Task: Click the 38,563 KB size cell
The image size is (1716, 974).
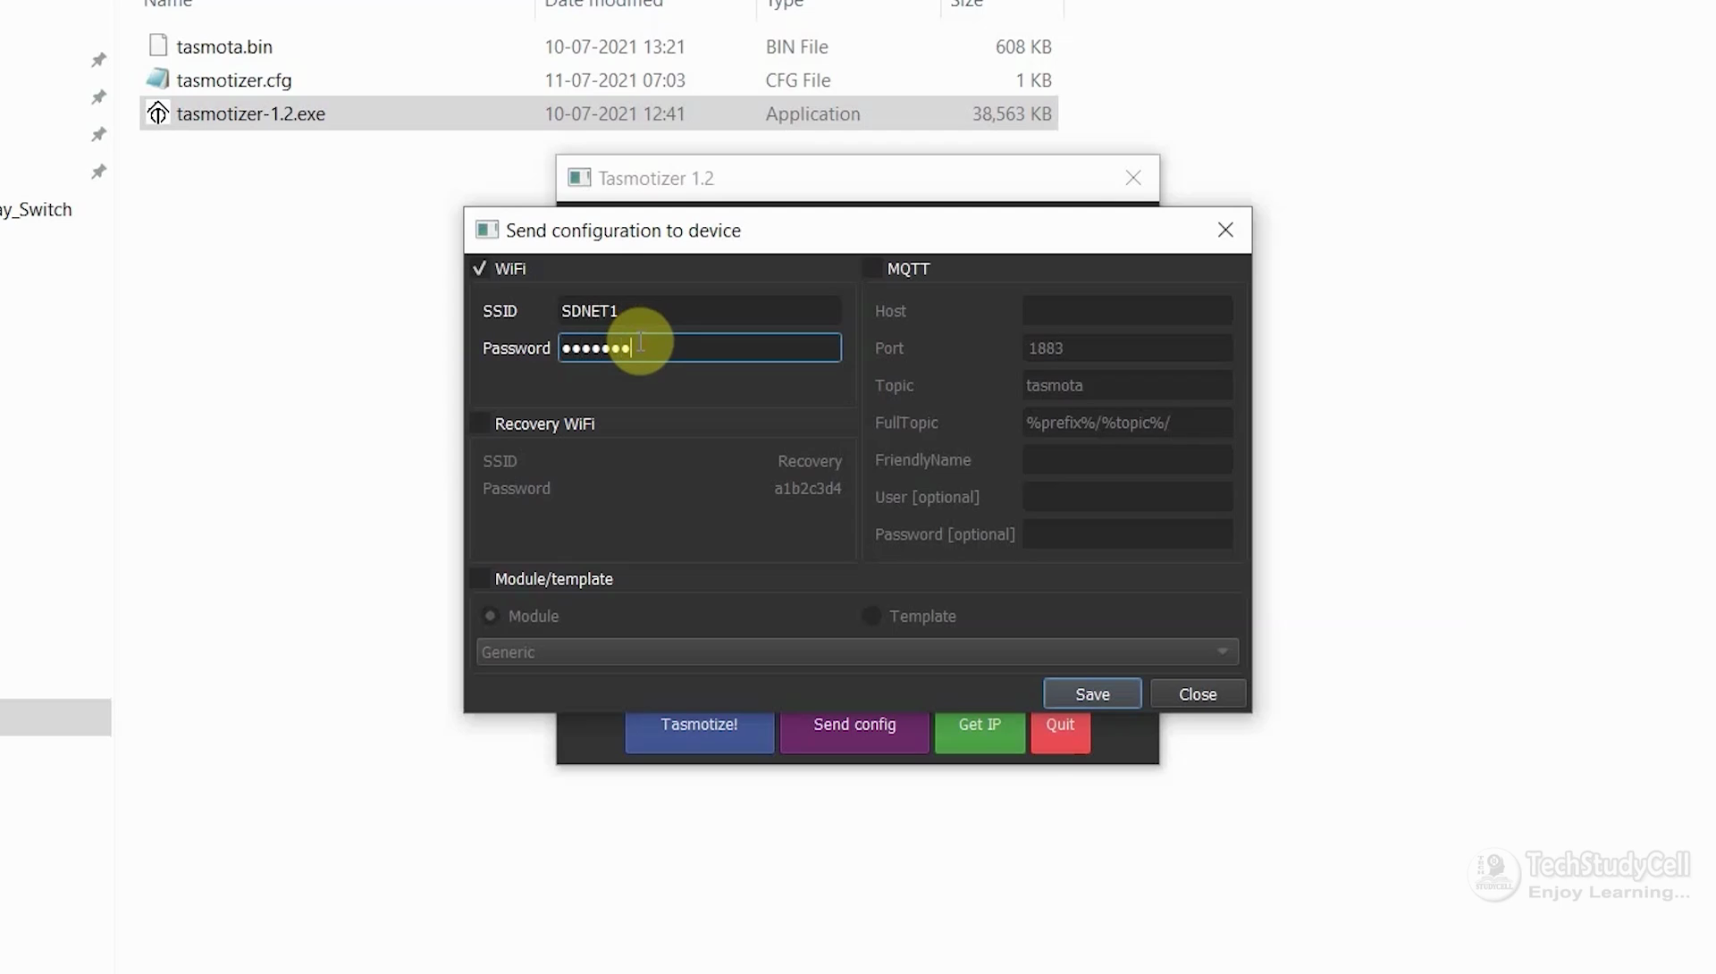Action: pyautogui.click(x=1012, y=114)
